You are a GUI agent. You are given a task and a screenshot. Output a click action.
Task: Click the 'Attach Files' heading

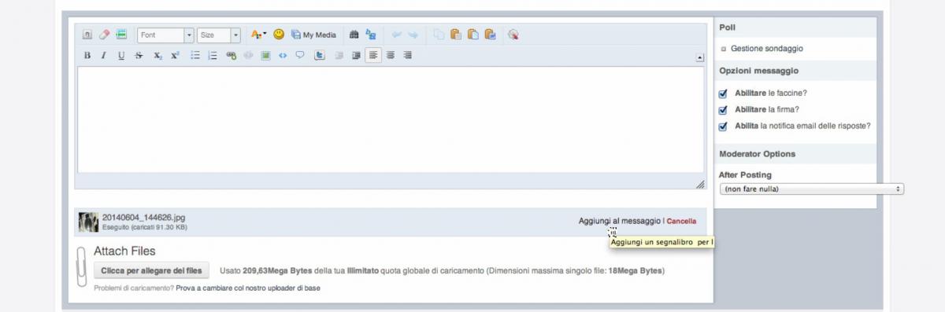coord(124,251)
